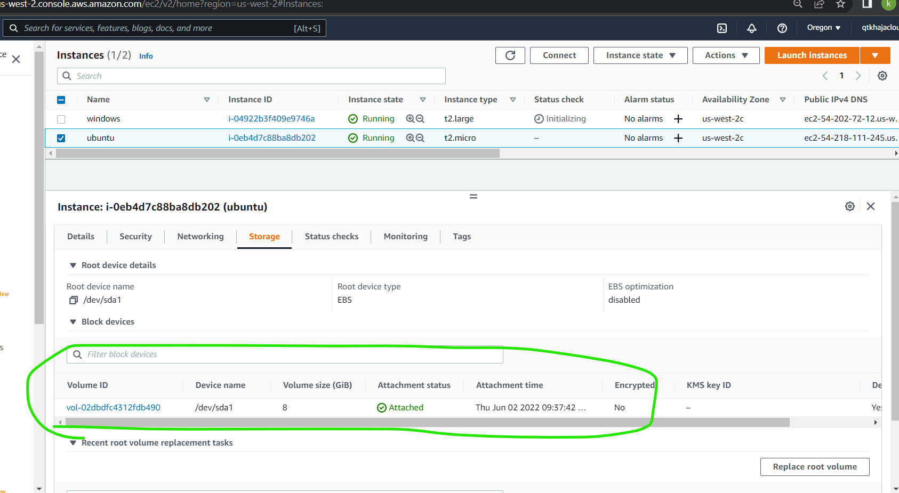Click the Connect button
Image resolution: width=899 pixels, height=493 pixels.
pyautogui.click(x=559, y=55)
